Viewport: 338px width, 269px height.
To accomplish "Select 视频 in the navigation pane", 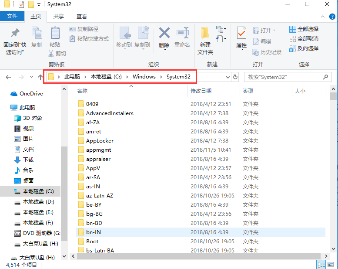I will click(x=24, y=129).
